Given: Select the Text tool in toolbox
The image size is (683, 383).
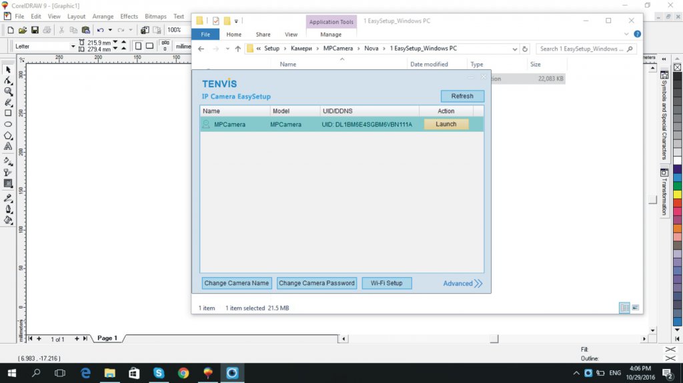Looking at the screenshot, I should coord(9,146).
